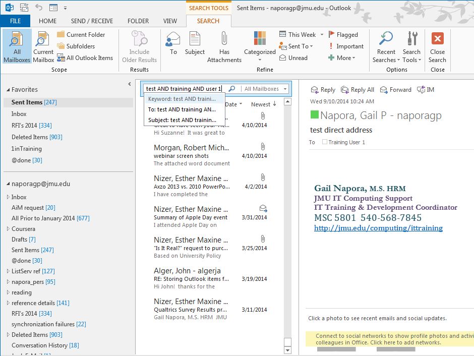Screen dimensions: 474x356
Task: Filter for Flagged items
Action: (343, 35)
